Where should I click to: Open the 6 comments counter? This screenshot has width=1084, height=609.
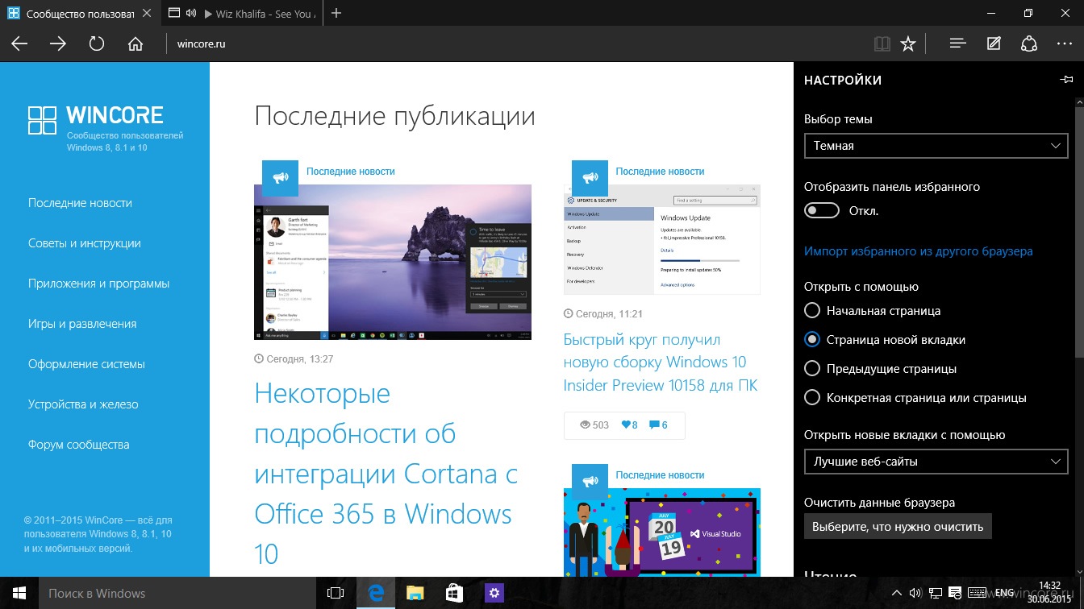tap(658, 425)
